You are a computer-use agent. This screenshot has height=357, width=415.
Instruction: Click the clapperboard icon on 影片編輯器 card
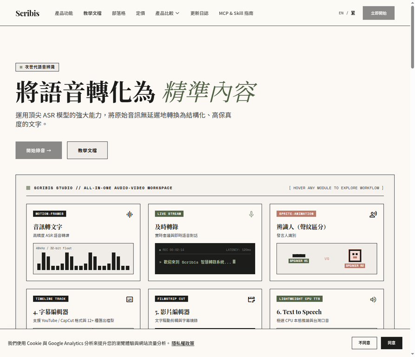(251, 299)
